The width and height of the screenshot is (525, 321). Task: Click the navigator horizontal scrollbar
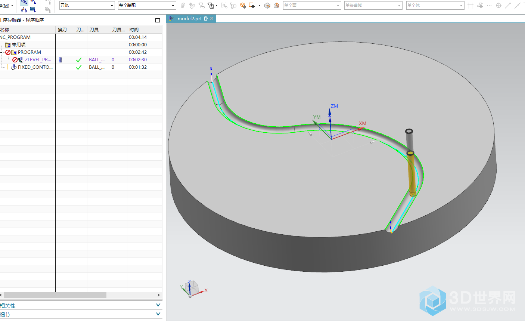(x=55, y=295)
